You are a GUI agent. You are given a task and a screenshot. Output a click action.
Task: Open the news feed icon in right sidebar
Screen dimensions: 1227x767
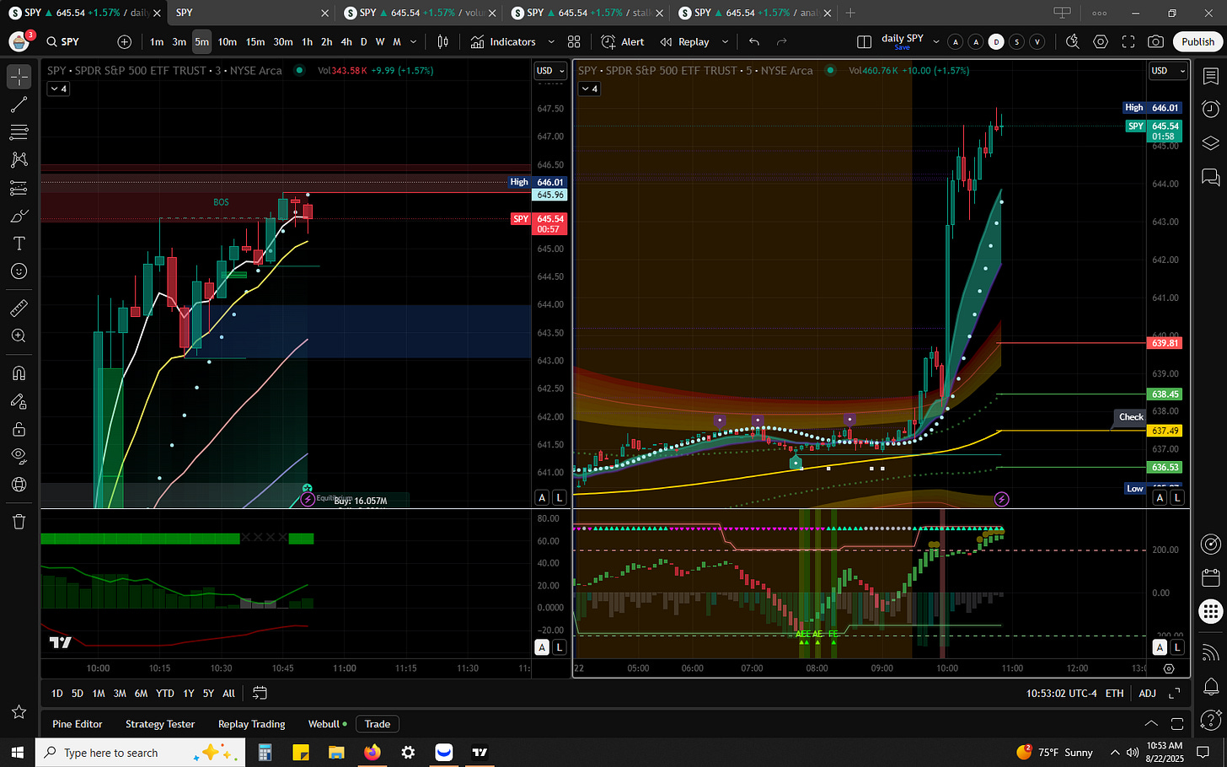point(1210,652)
